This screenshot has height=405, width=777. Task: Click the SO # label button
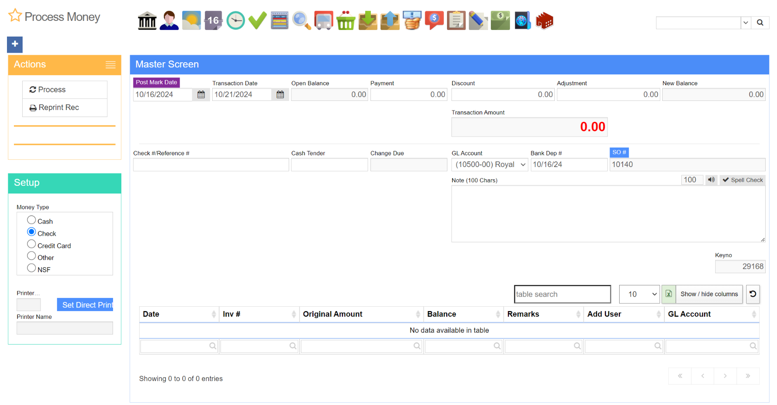coord(619,152)
